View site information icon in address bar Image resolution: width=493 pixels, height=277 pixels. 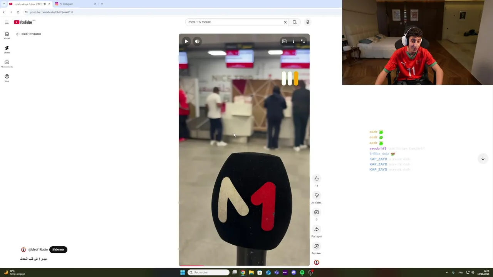26,12
